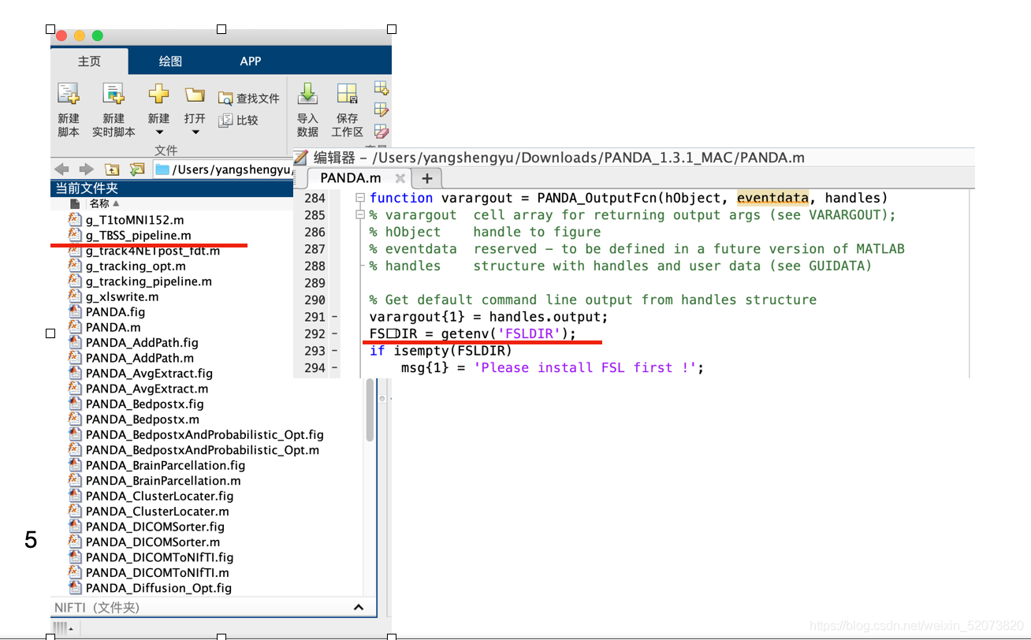Open the 打开 (Open) dropdown arrow

[x=195, y=132]
